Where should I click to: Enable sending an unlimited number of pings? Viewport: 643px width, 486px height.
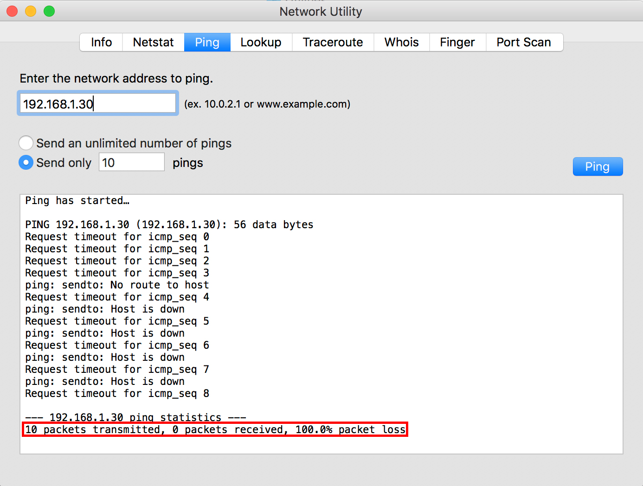tap(26, 143)
